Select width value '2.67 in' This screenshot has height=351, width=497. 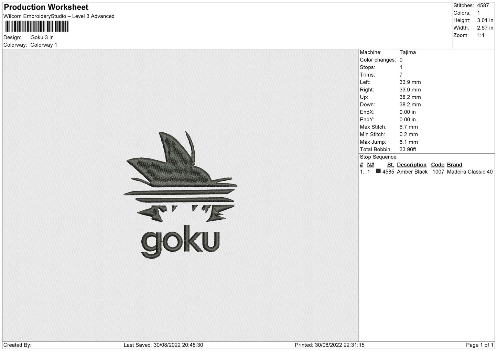click(x=485, y=28)
